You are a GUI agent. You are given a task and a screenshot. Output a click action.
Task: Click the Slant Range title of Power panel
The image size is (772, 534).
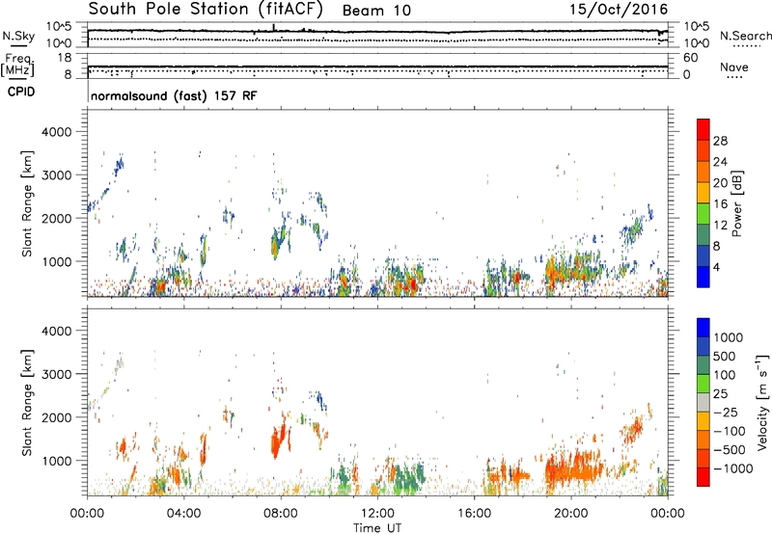pyautogui.click(x=27, y=203)
